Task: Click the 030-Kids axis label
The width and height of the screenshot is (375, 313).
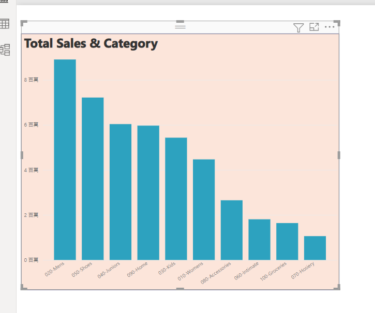Action: tap(167, 268)
